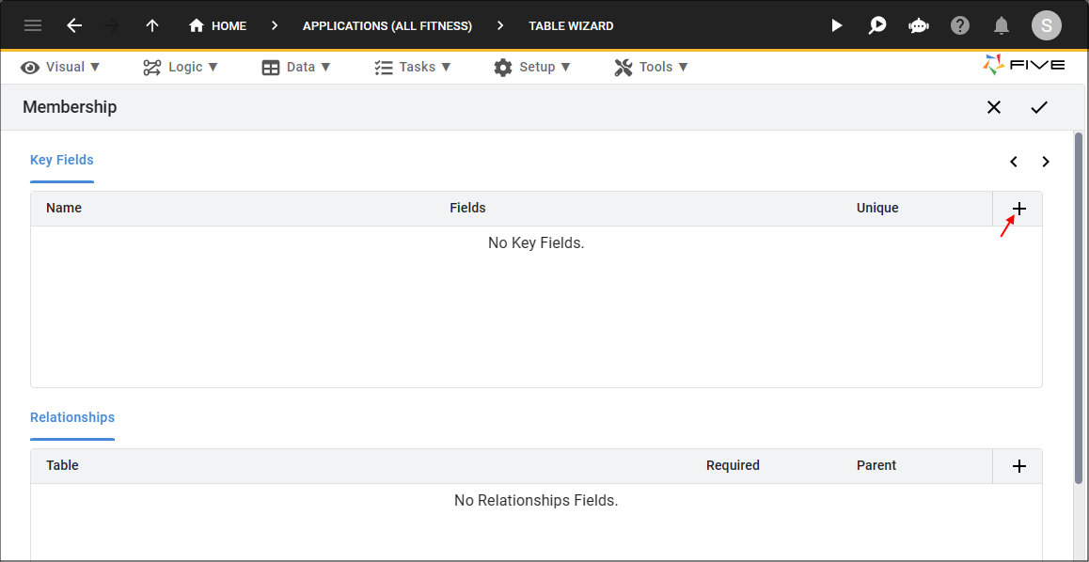Open the hamburger menu
Viewport: 1089px width, 562px height.
(x=33, y=25)
